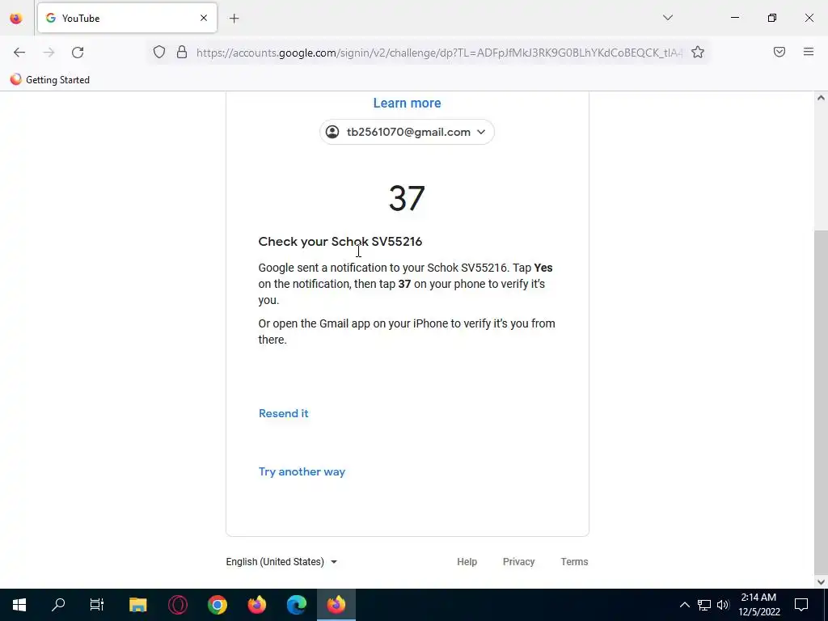
Task: Click Resend it link
Action: coord(284,413)
